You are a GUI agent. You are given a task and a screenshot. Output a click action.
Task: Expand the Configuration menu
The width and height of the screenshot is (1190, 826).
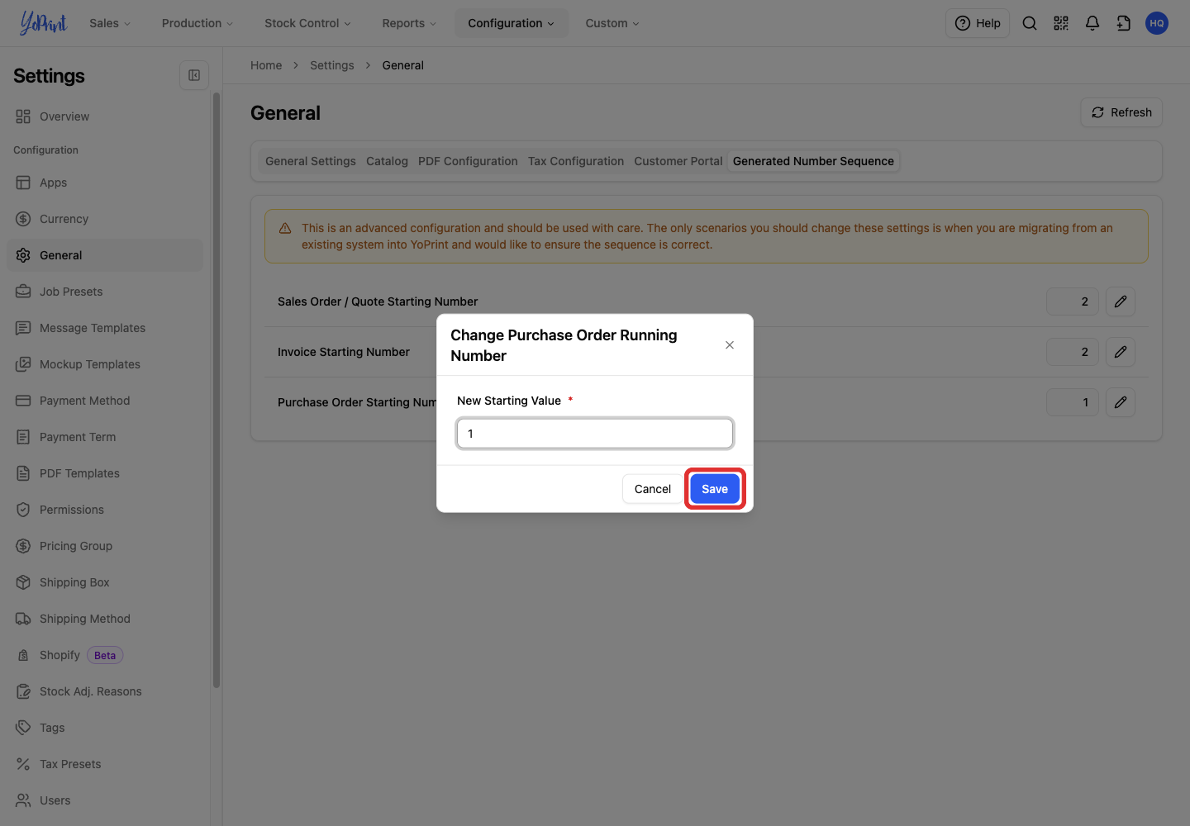coord(512,23)
